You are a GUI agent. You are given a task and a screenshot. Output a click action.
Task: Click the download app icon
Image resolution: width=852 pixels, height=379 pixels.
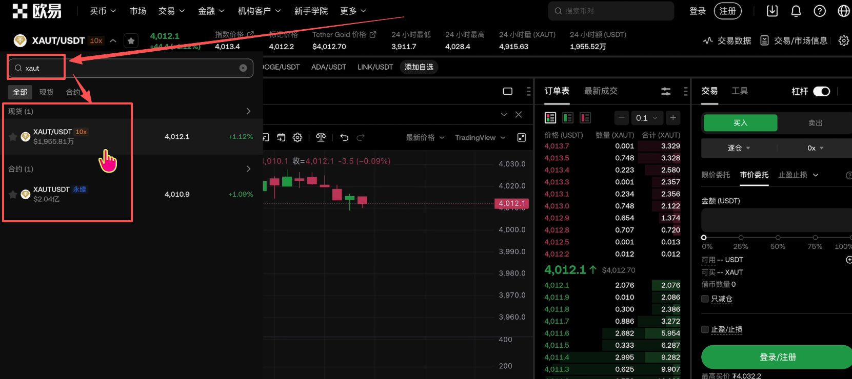tap(772, 11)
